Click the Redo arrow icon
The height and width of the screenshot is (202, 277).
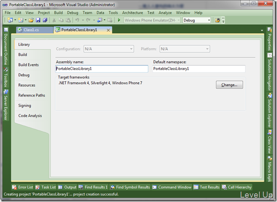[88, 20]
